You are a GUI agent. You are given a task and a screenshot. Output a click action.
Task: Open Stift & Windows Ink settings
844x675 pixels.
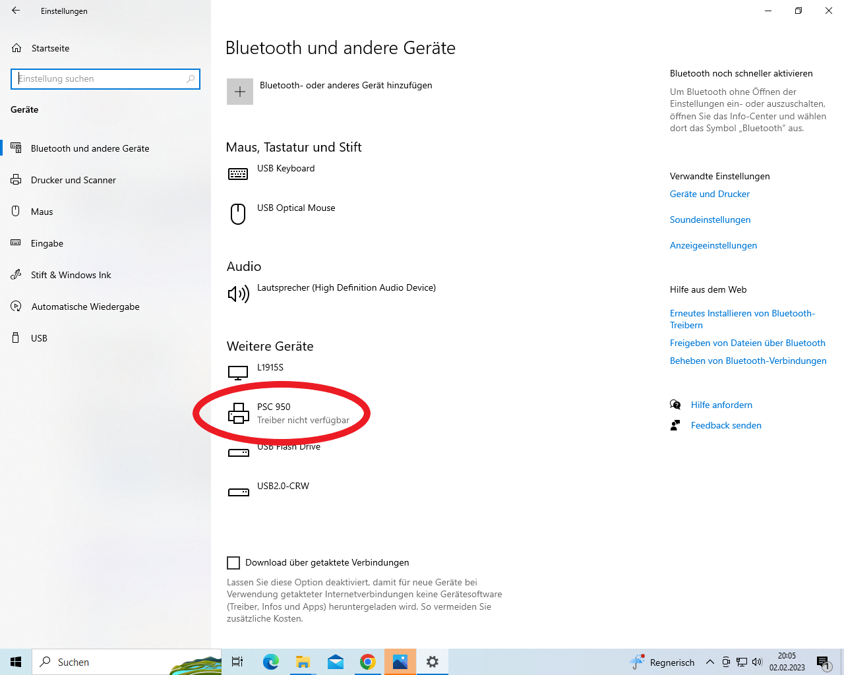(71, 275)
